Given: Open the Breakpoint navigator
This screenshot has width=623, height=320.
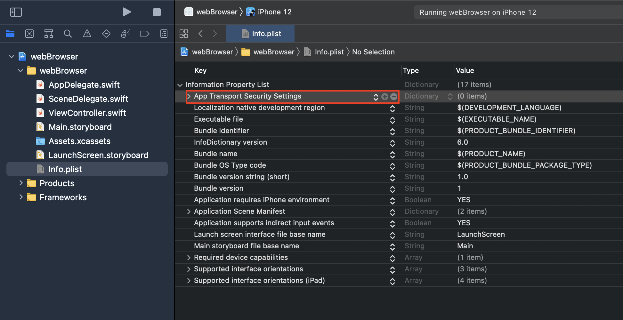Looking at the screenshot, I should click(x=145, y=34).
